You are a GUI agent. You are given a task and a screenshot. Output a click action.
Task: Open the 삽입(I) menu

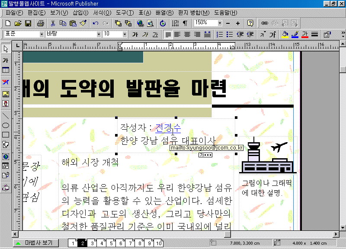[80, 13]
